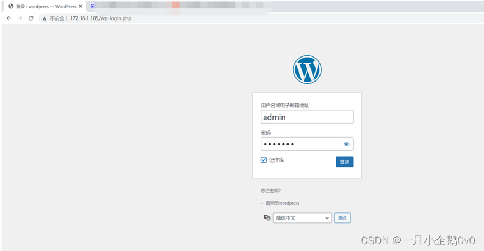Screen dimensions: 484x251
Task: Click the browser back arrow
Action: pyautogui.click(x=9, y=18)
